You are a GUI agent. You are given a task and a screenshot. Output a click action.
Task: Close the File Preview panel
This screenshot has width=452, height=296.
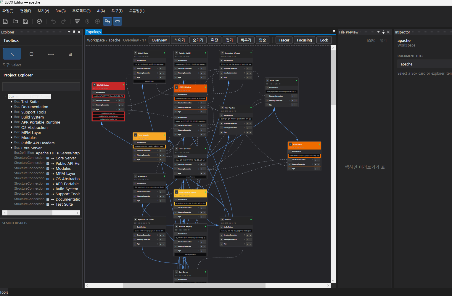pos(388,32)
